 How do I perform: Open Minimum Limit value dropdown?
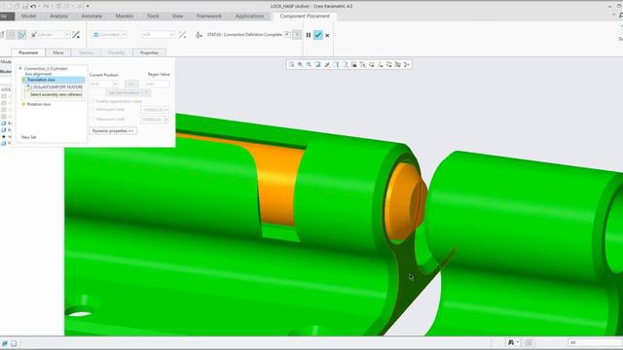pyautogui.click(x=166, y=110)
